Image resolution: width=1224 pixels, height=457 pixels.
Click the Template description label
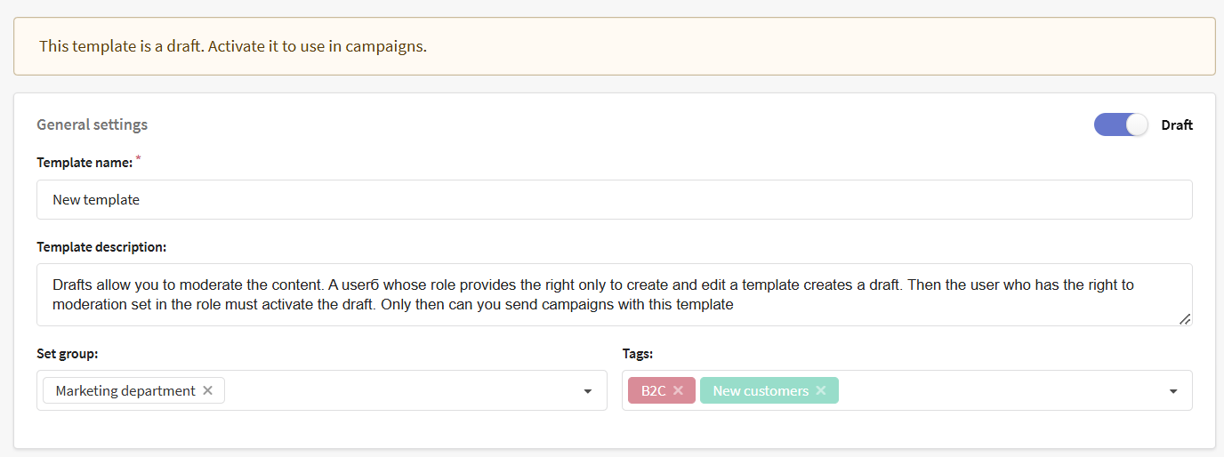point(101,246)
